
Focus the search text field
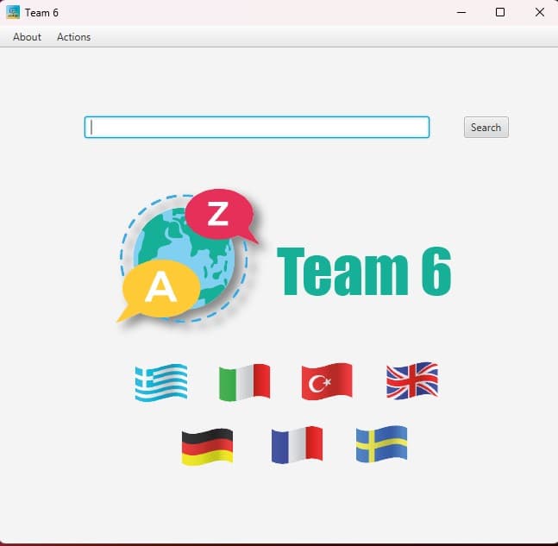click(257, 128)
